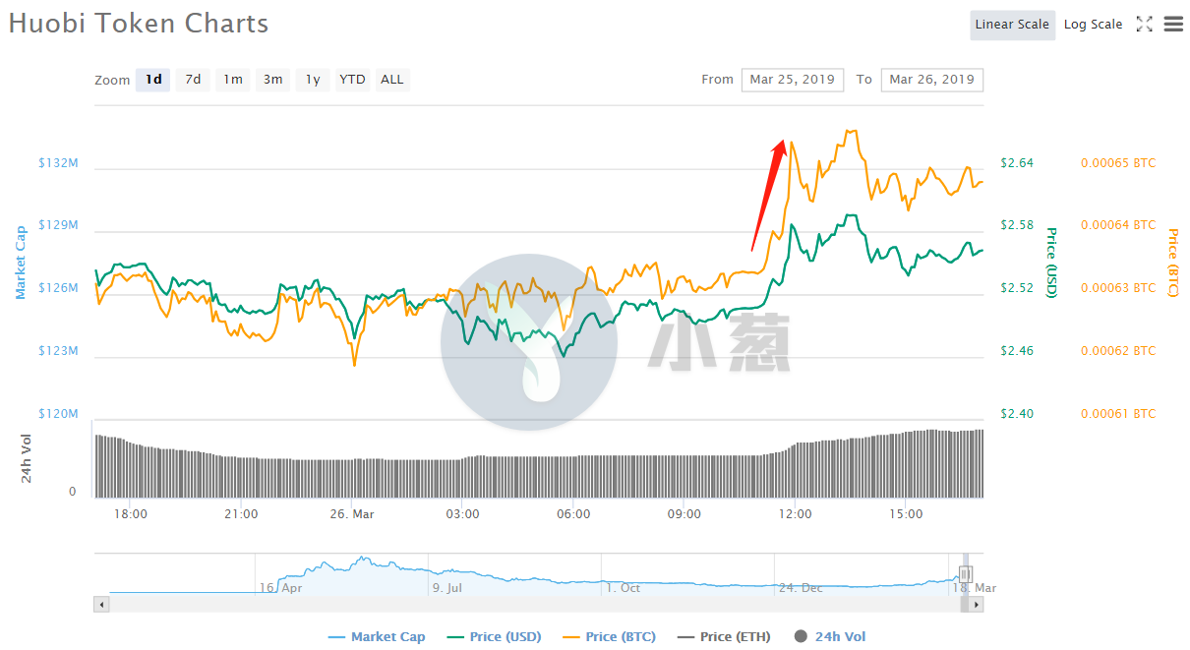
Task: Set zoom range to YTD
Action: [352, 80]
